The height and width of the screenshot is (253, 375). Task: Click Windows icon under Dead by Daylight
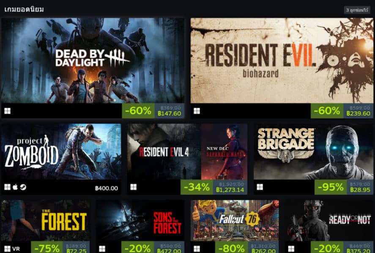8,111
